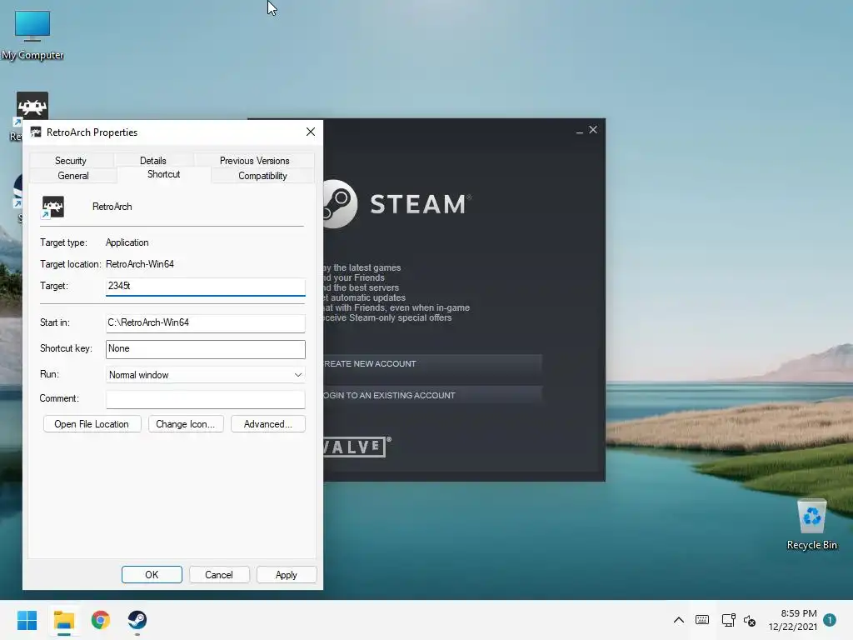The height and width of the screenshot is (640, 853).
Task: Open the My Computer desktop icon
Action: (x=32, y=35)
